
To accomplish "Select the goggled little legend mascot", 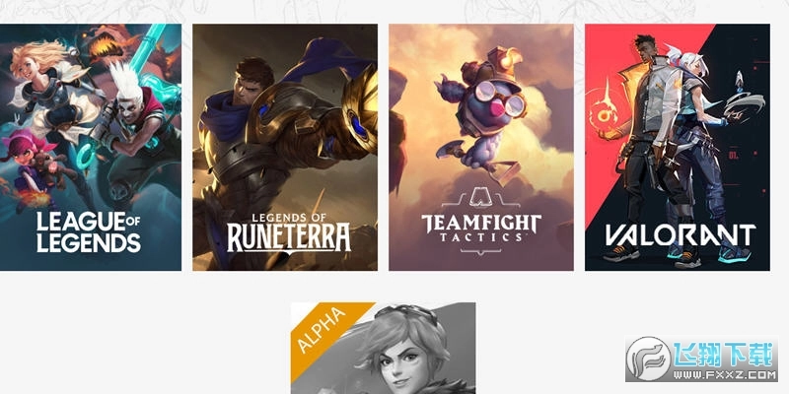I will [x=478, y=113].
